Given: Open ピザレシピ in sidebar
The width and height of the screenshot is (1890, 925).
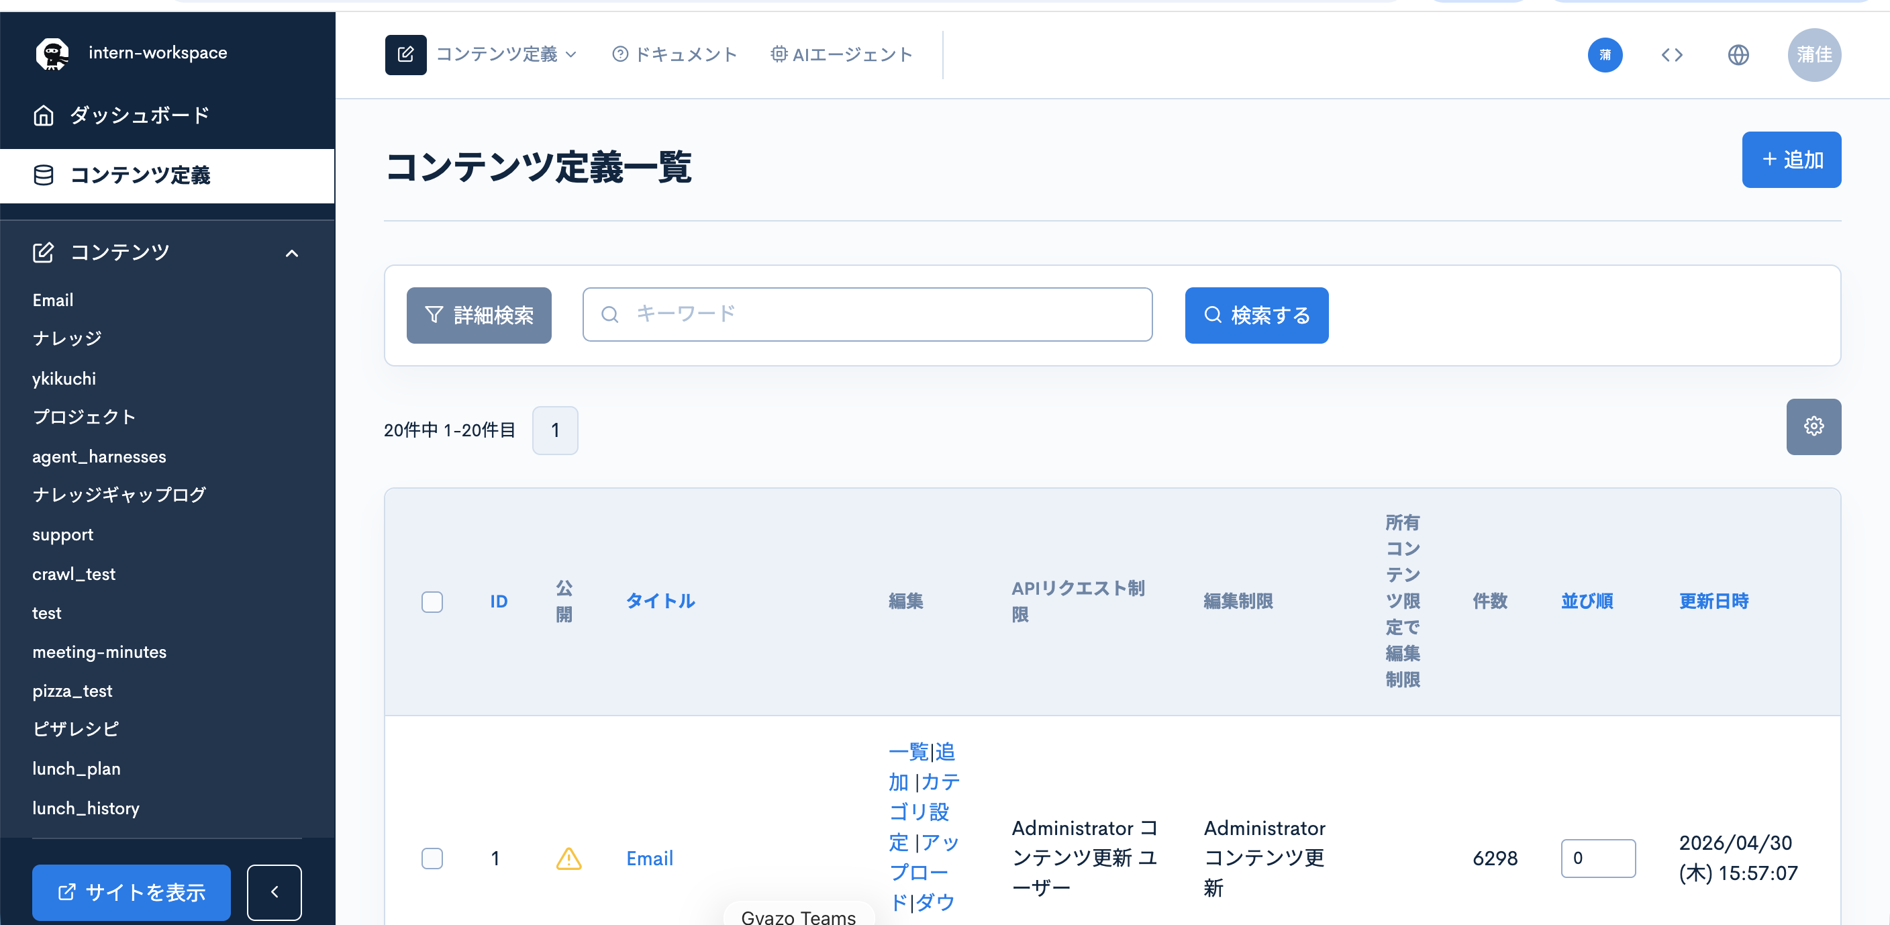Looking at the screenshot, I should point(76,728).
